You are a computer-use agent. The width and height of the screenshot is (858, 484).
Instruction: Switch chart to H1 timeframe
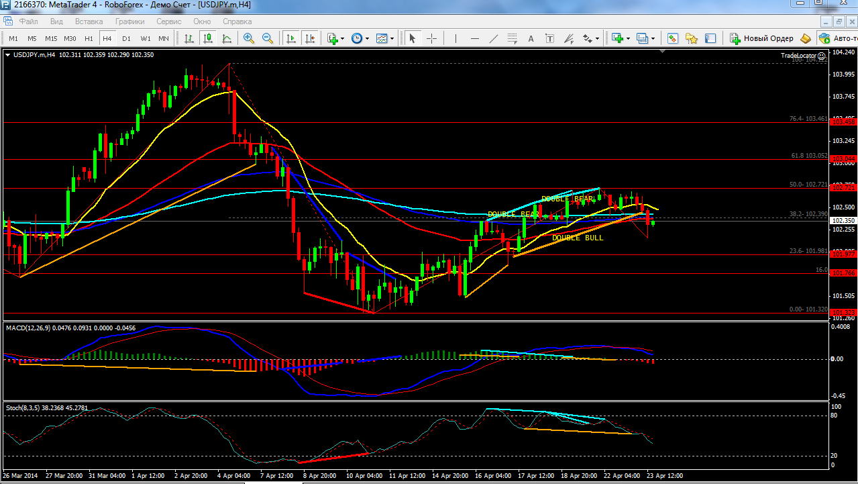click(89, 38)
